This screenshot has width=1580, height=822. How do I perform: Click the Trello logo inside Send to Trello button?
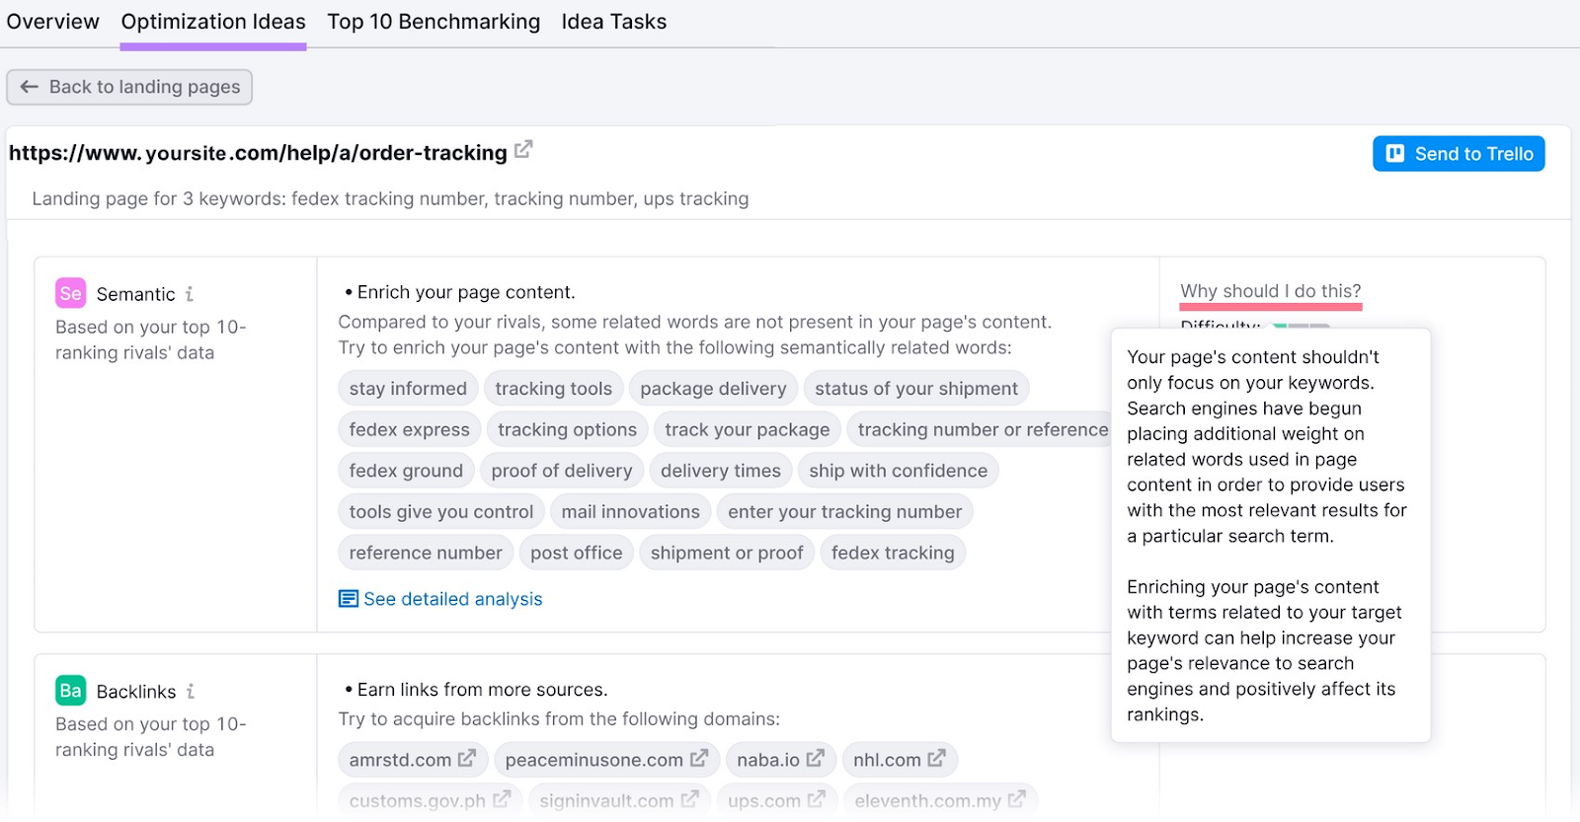point(1395,153)
